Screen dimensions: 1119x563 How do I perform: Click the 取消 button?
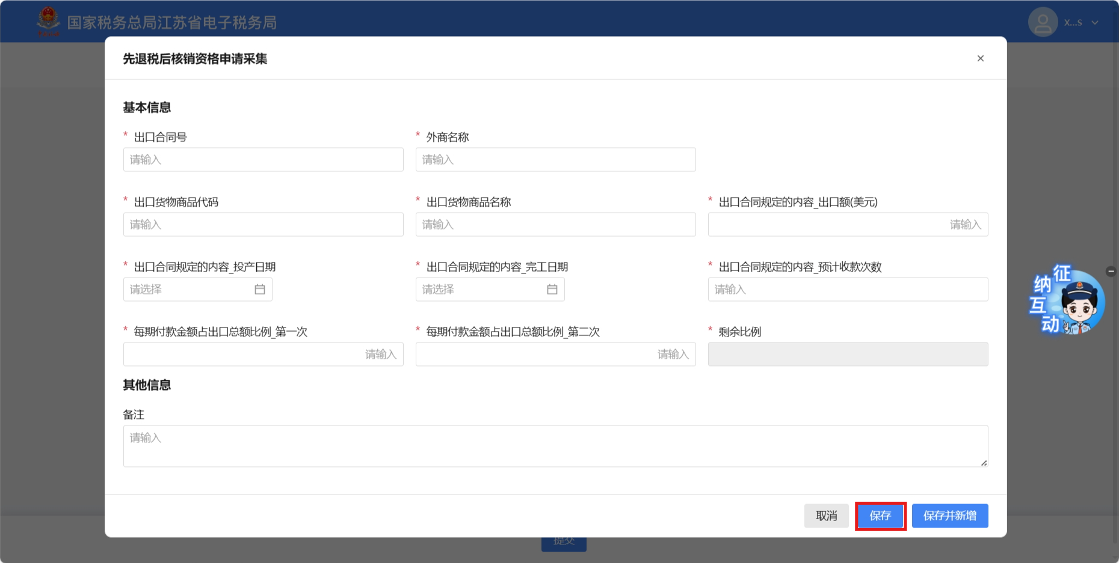click(x=826, y=516)
